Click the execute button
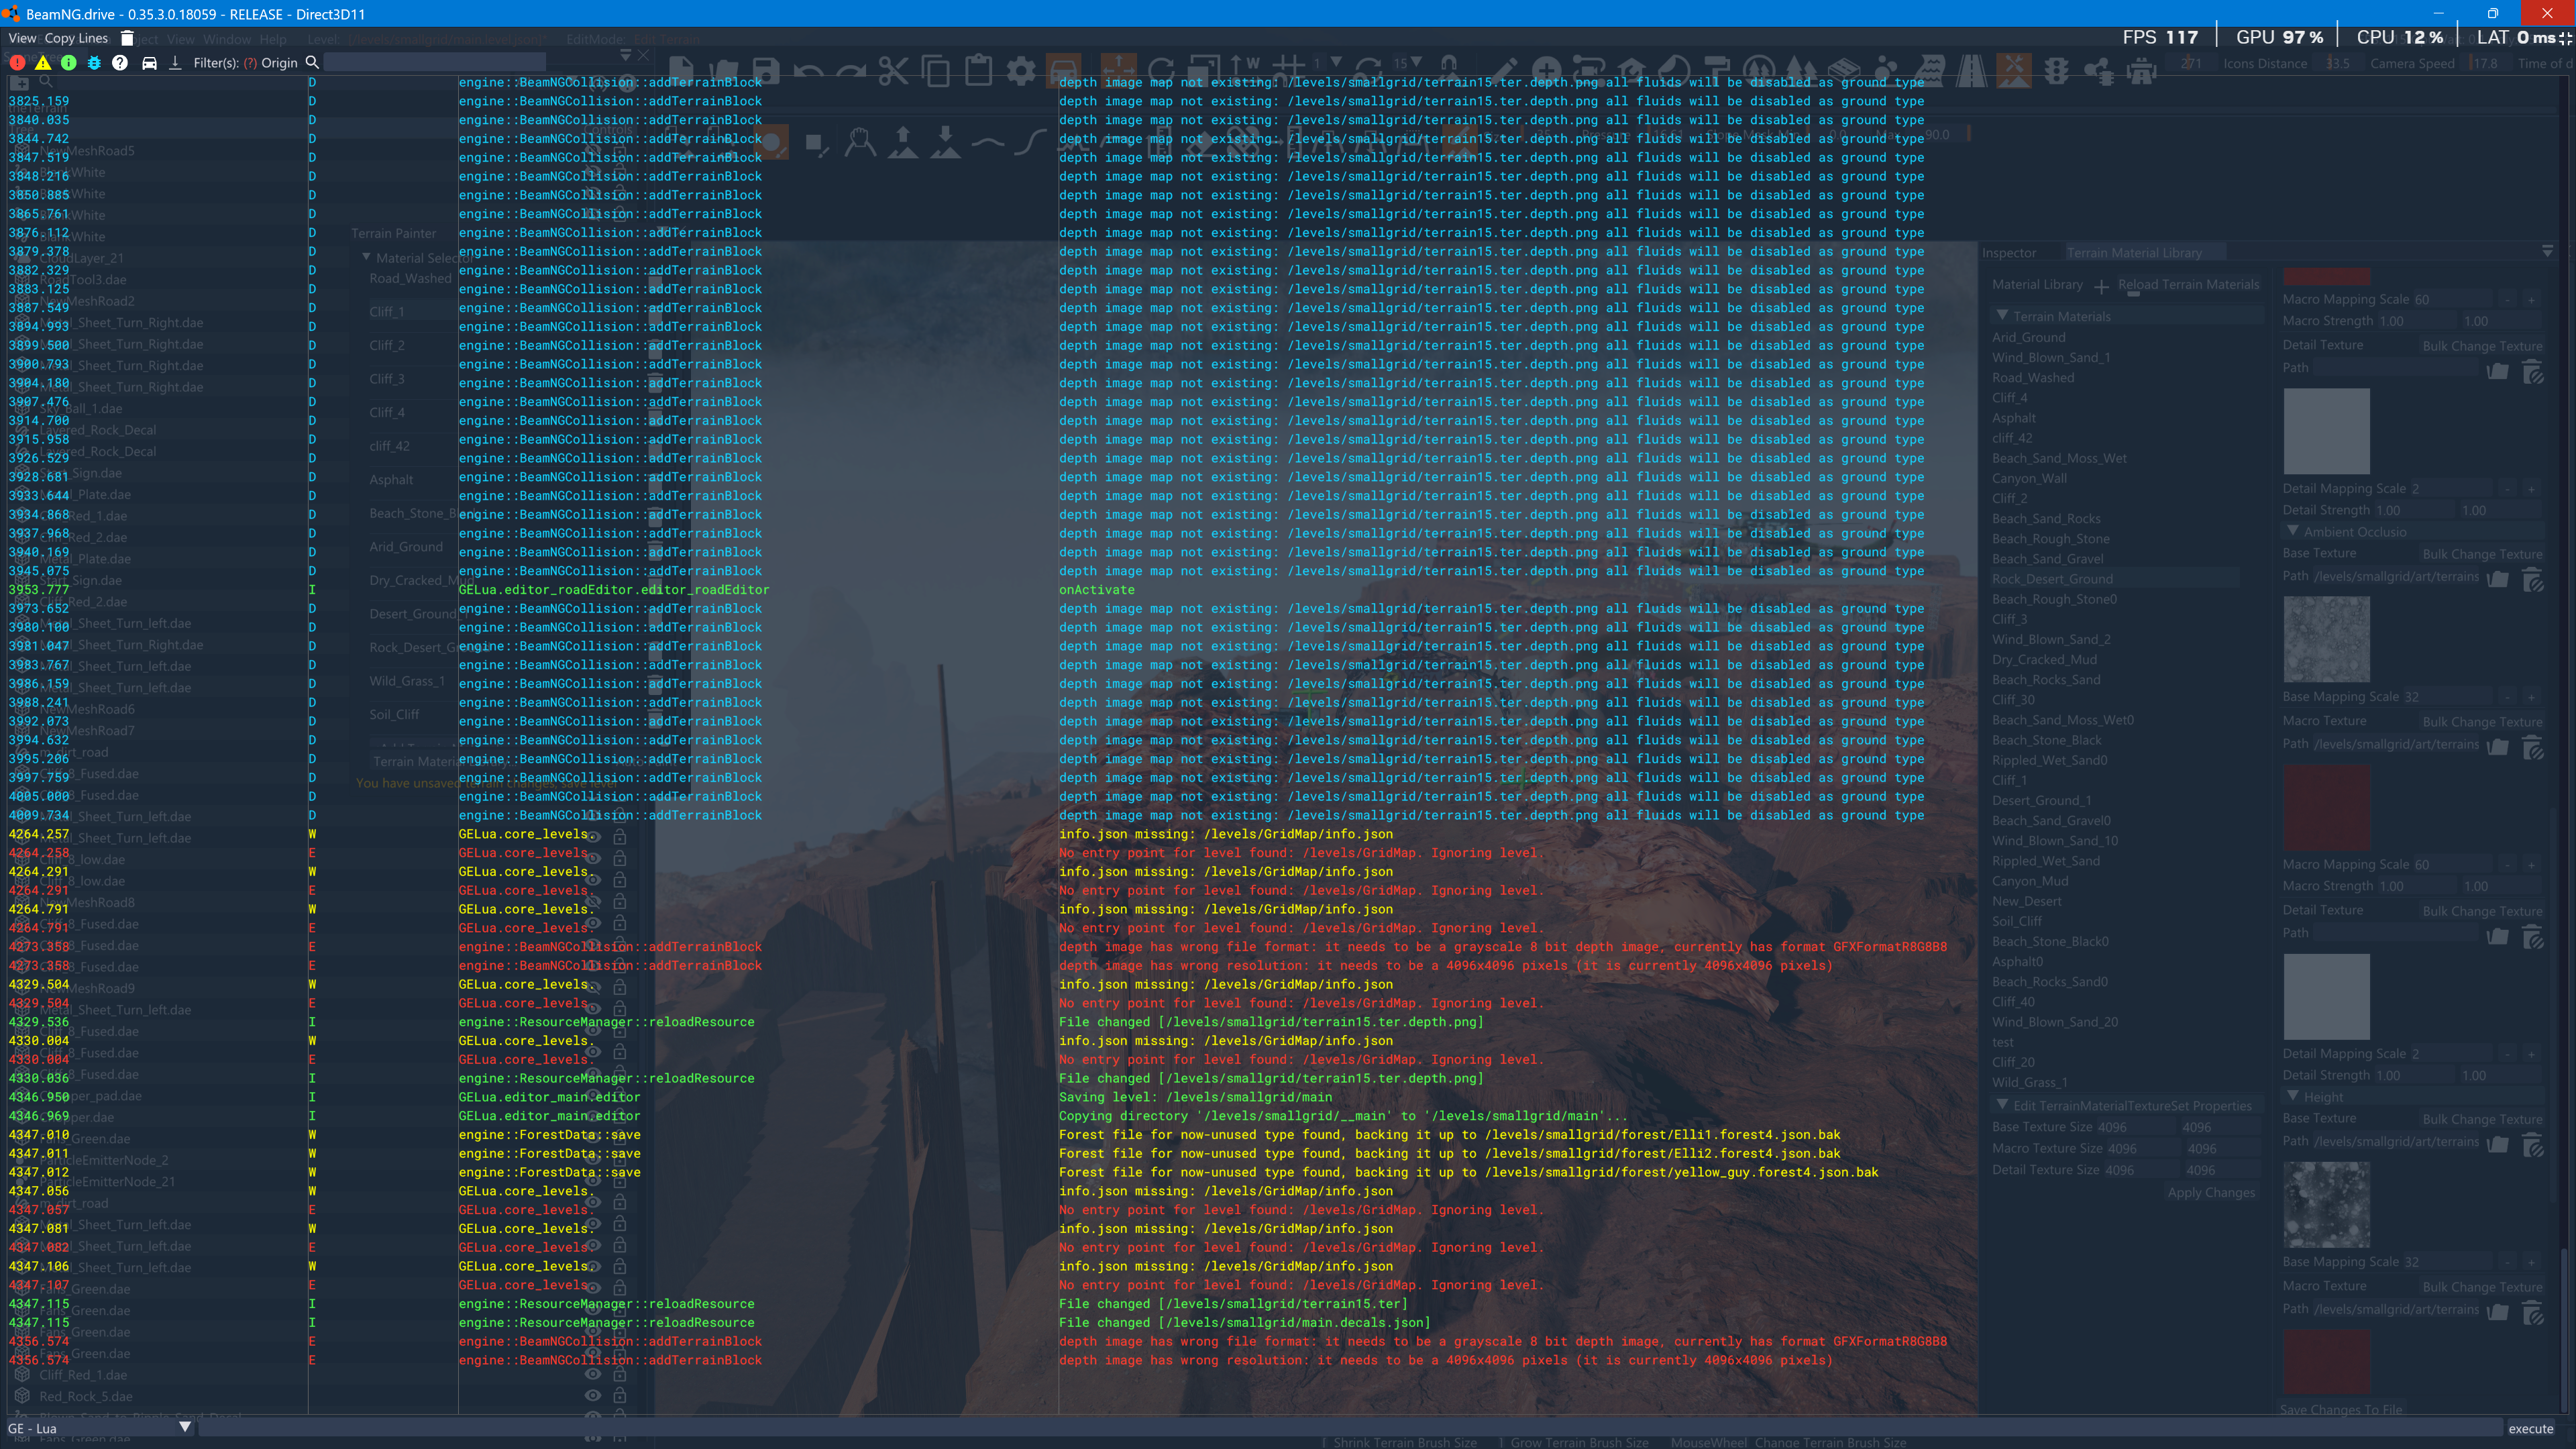Image resolution: width=2576 pixels, height=1449 pixels. point(2530,1428)
